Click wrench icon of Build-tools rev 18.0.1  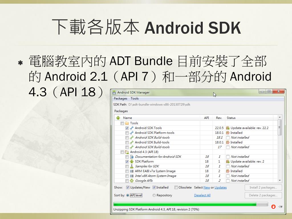coord(132,143)
